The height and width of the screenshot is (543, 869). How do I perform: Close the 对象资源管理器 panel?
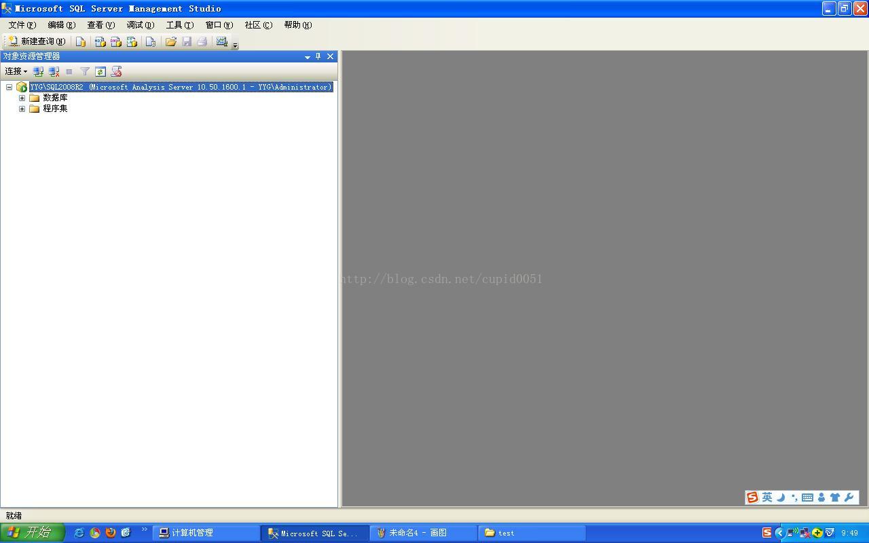coord(331,56)
